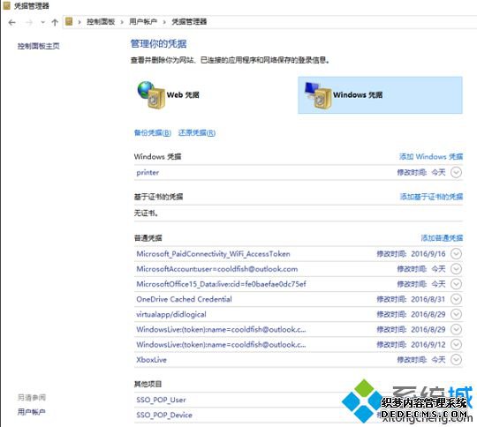This screenshot has height=427, width=477.
Task: Expand the virtualapp/didlogical credential
Action: coord(456,314)
